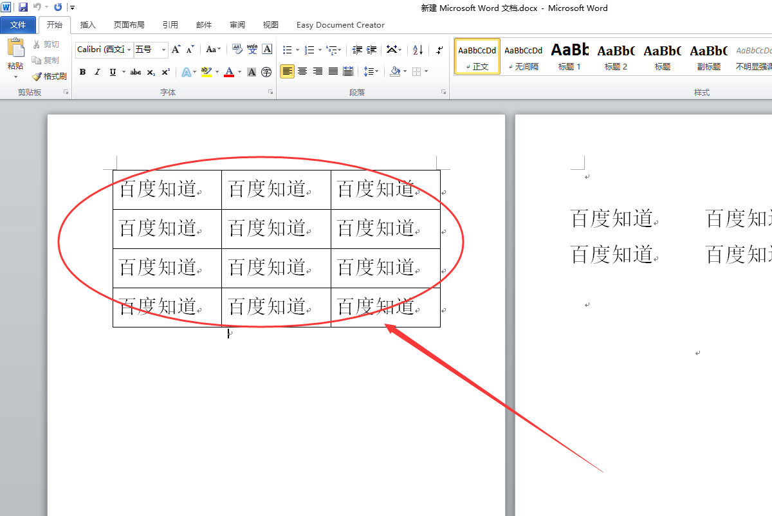Switch to the 页面布局 Page Layout tab
This screenshot has width=772, height=516.
(129, 25)
